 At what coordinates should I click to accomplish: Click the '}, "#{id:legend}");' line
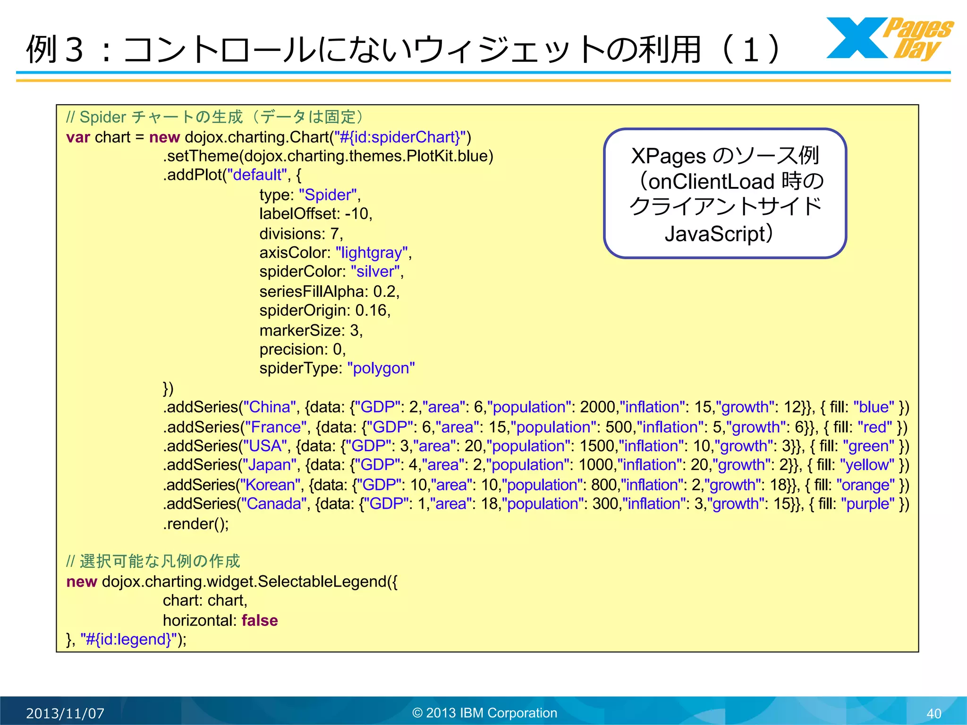[127, 639]
